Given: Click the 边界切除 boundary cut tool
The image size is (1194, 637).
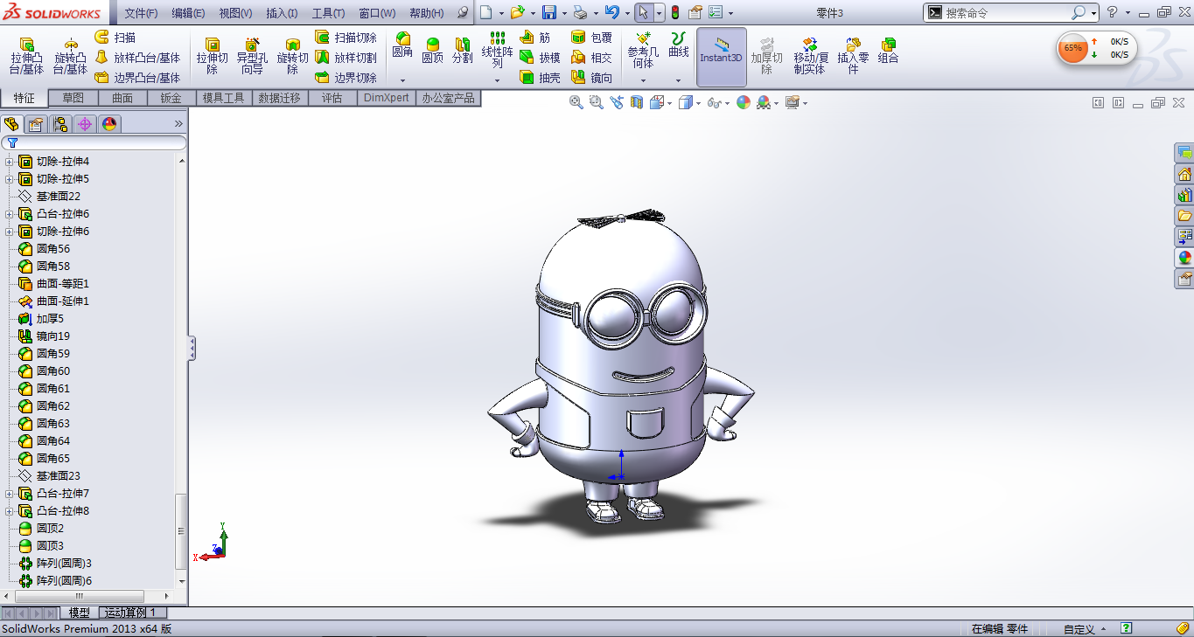Looking at the screenshot, I should 346,78.
